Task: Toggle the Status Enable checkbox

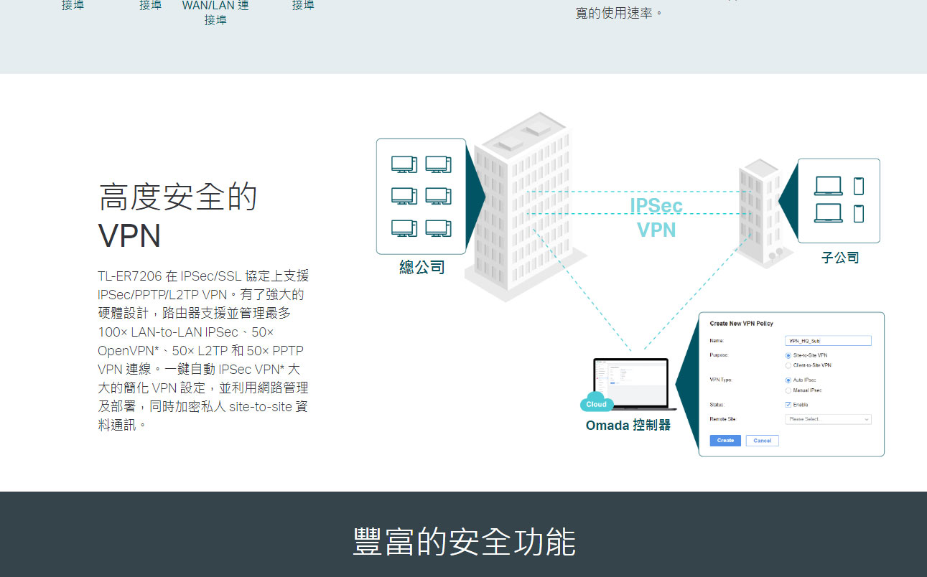Action: 788,405
